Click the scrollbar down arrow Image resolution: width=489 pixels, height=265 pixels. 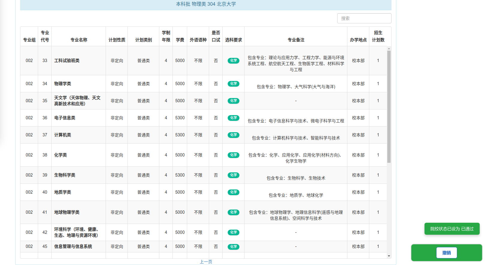pos(389,256)
